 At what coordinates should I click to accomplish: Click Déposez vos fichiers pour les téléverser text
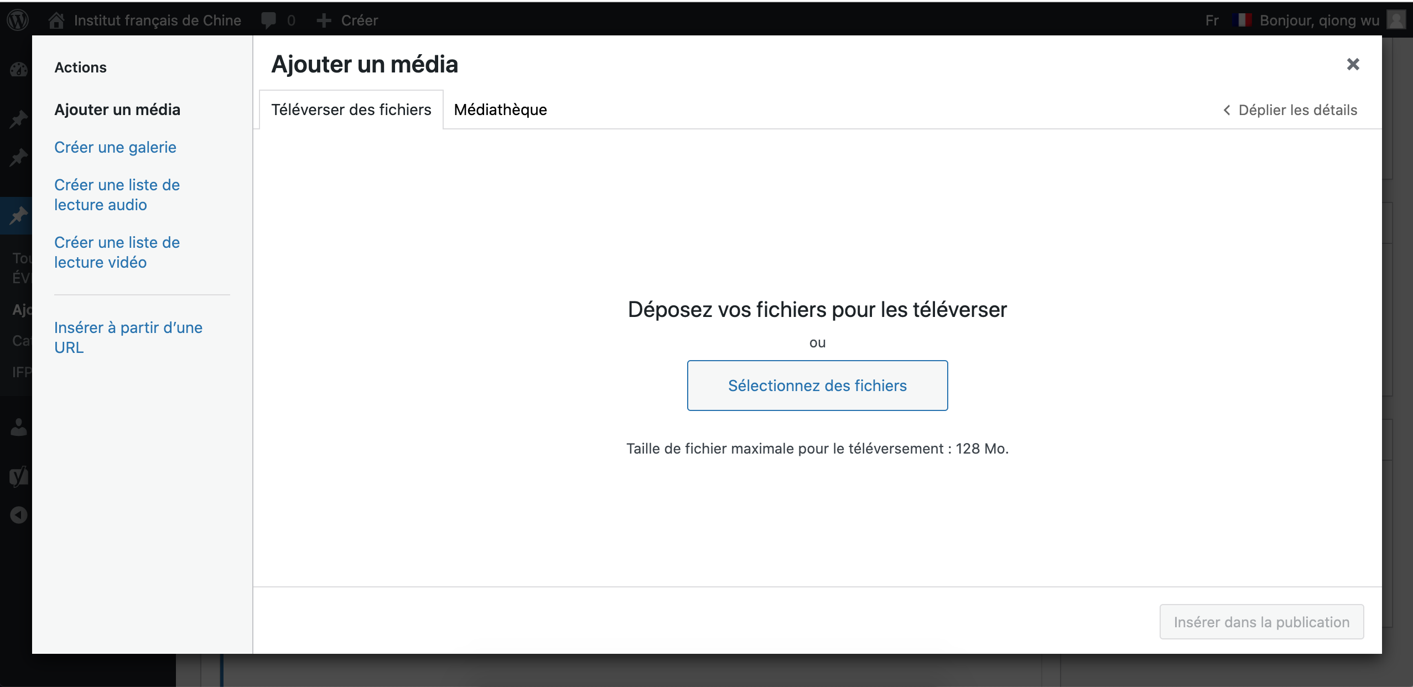817,310
